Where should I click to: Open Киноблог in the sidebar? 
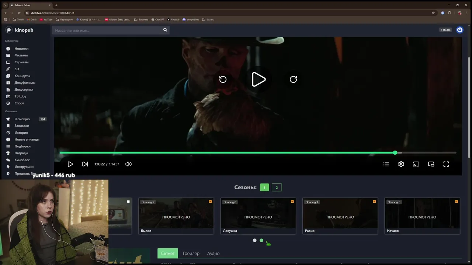(22, 160)
